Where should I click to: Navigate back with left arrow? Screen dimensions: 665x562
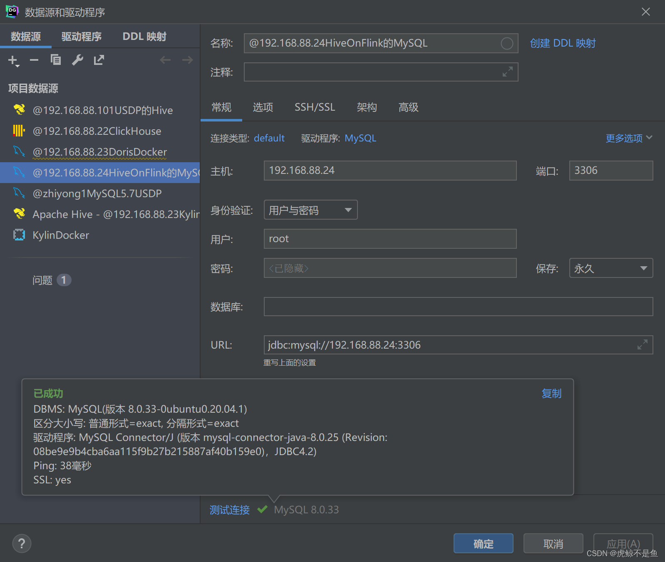(165, 60)
